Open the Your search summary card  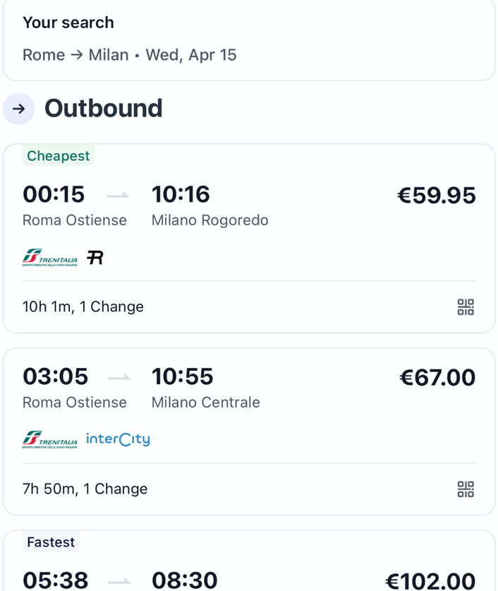pyautogui.click(x=249, y=39)
